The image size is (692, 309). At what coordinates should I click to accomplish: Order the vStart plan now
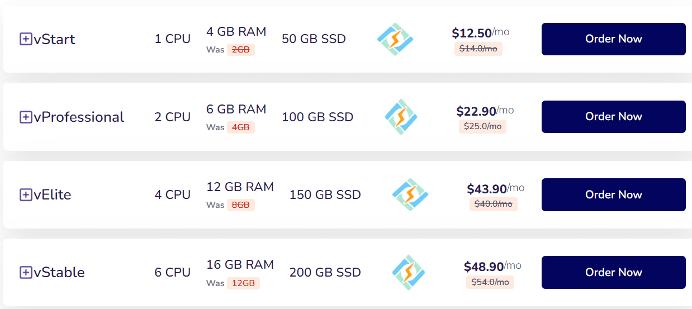pos(613,39)
